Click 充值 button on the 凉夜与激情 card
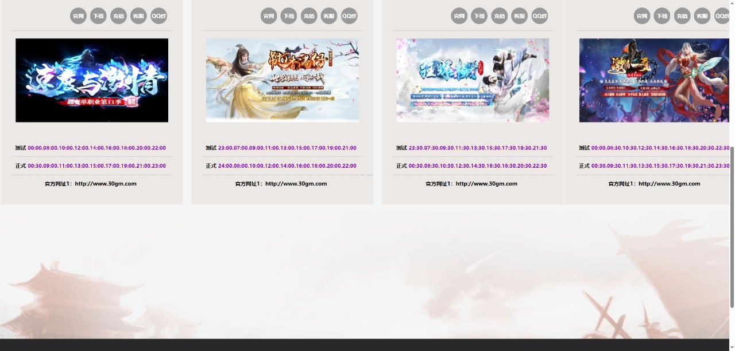 tap(118, 16)
